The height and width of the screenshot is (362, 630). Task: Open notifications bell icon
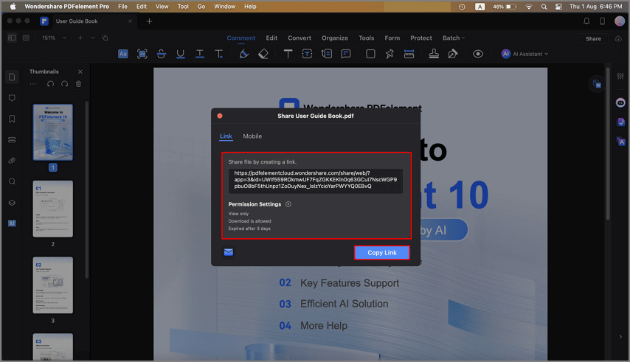[586, 21]
